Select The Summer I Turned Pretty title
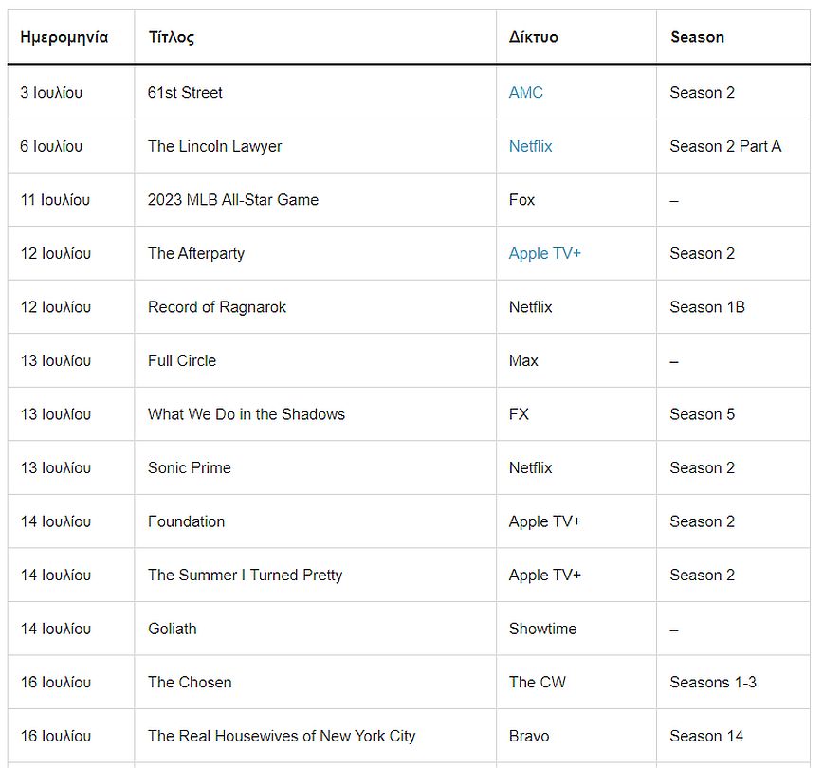 [x=245, y=575]
